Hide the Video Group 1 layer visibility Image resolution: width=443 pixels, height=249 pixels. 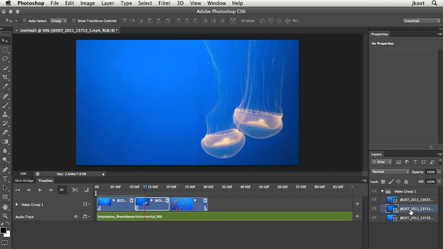(374, 191)
